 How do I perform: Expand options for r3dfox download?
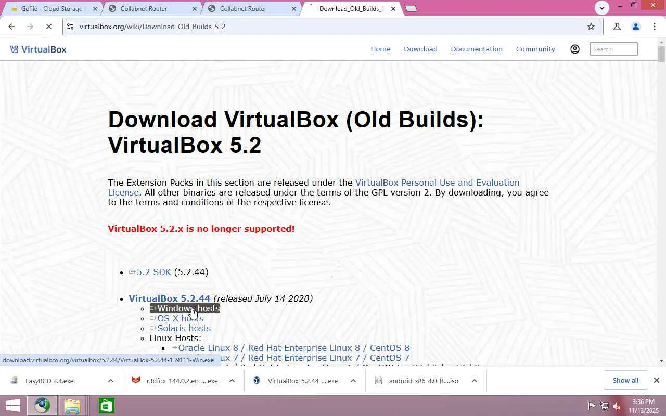click(232, 381)
